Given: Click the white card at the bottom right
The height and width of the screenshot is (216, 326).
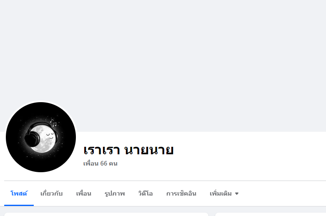Looking at the screenshot, I should [x=271, y=214].
